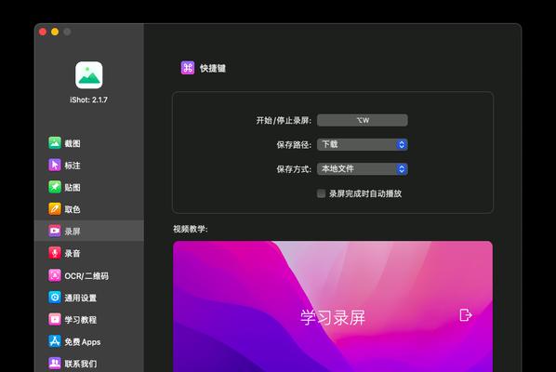The height and width of the screenshot is (372, 556).
Task: Expand the 保存方式 dropdown showing 本地文件
Action: tap(362, 169)
